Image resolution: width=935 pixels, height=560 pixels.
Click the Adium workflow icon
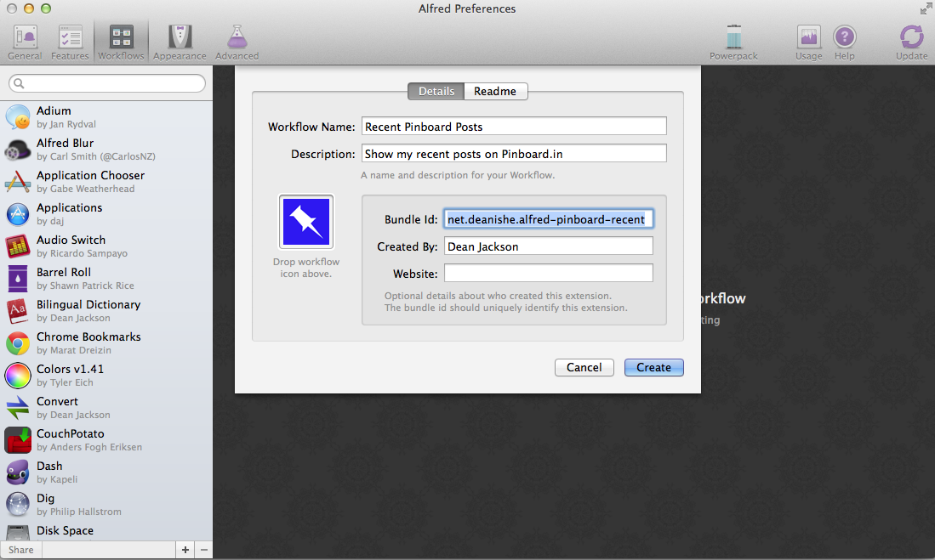(18, 116)
